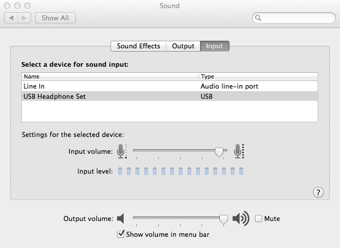Switch to the Sound Effects tab
This screenshot has width=340, height=248.
pyautogui.click(x=138, y=46)
